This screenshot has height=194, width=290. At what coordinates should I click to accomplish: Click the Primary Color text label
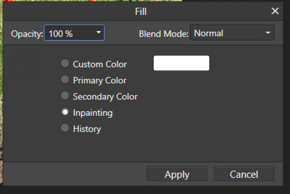(x=100, y=81)
